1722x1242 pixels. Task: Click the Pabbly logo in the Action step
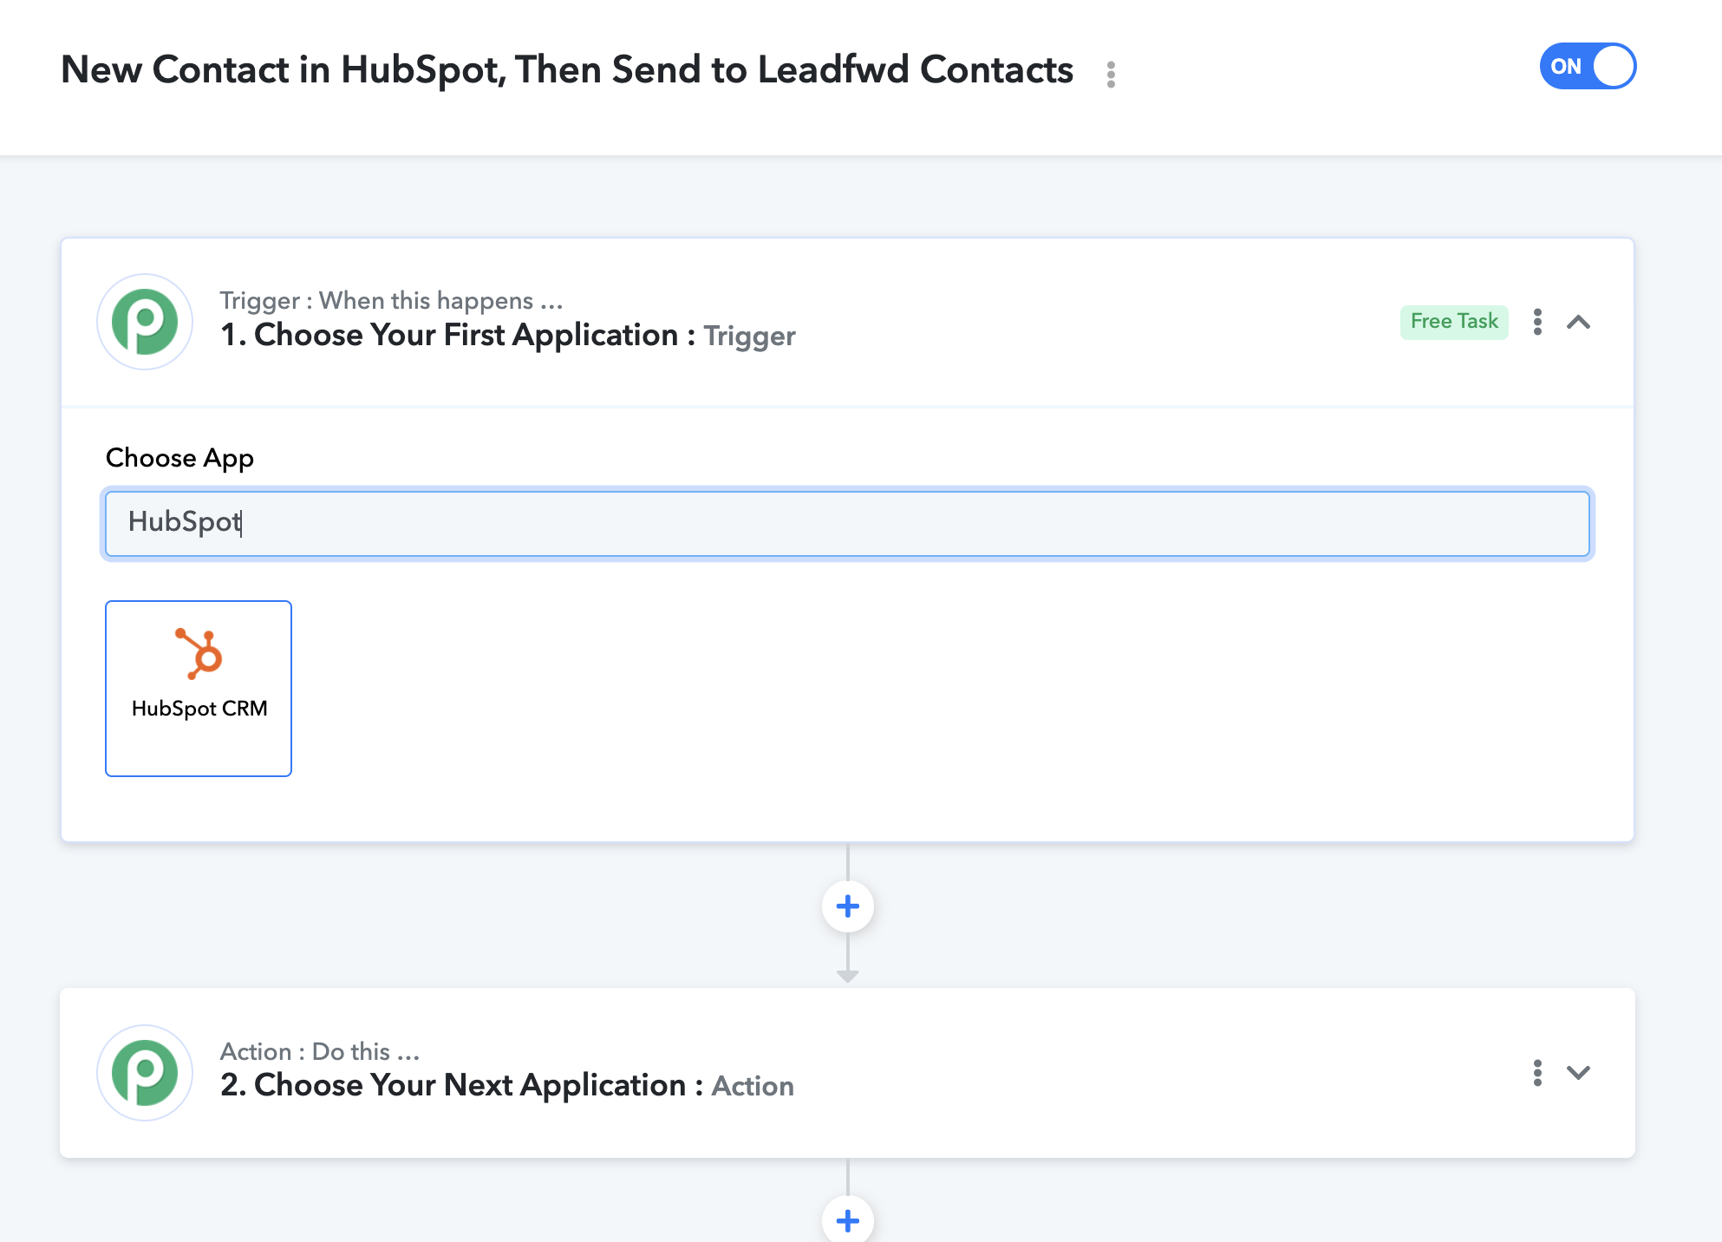[145, 1073]
